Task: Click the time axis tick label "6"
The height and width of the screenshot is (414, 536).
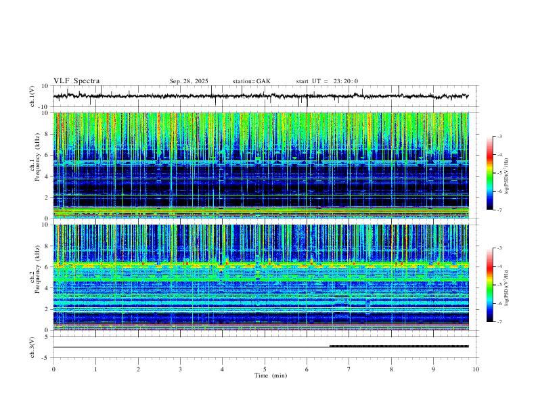Action: point(307,369)
